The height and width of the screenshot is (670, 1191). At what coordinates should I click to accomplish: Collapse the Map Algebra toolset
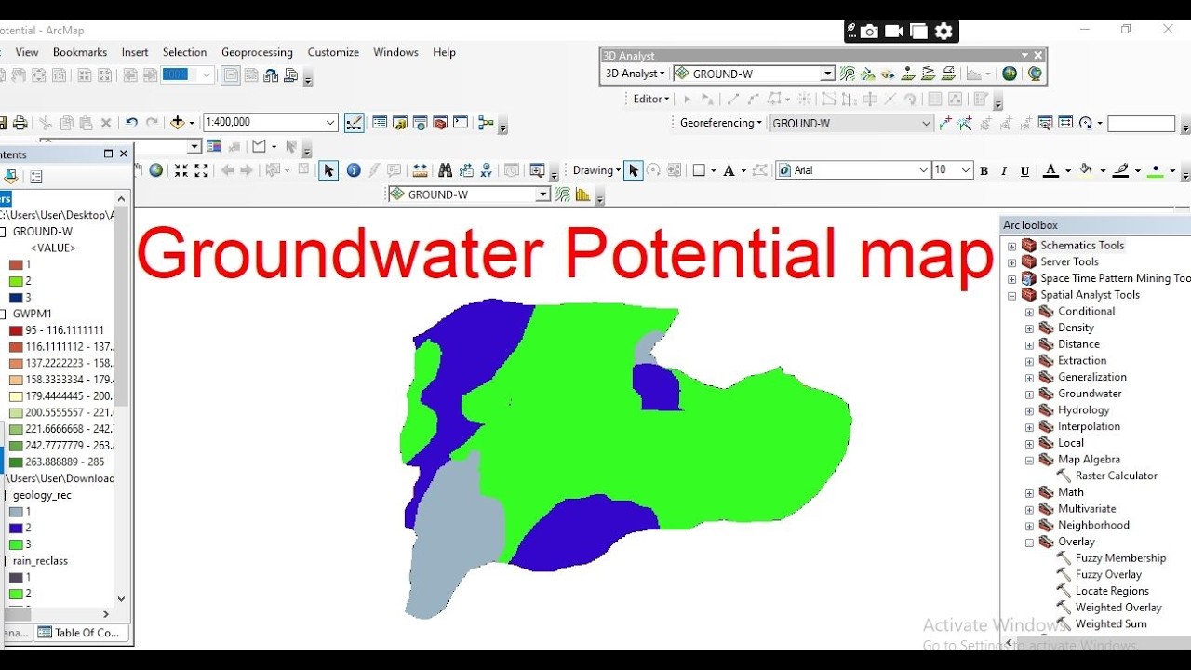coord(1029,460)
